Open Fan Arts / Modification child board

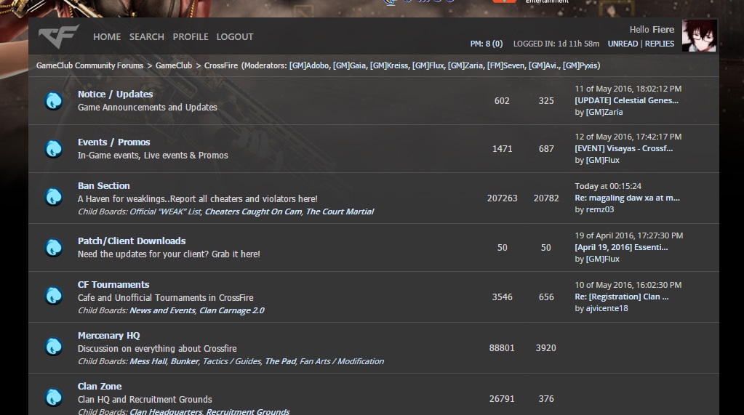pyautogui.click(x=342, y=361)
